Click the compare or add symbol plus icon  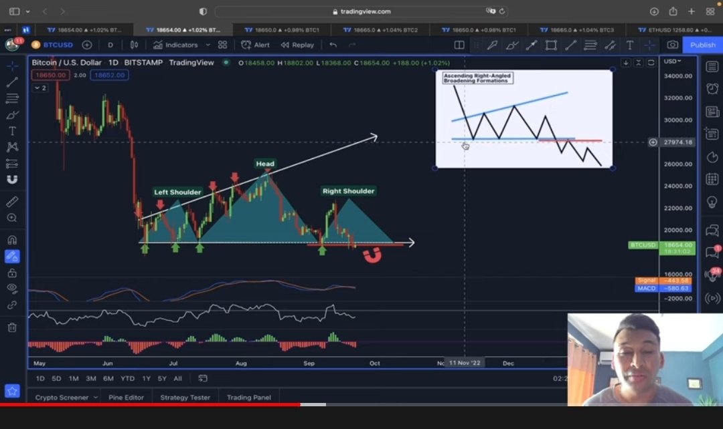[86, 45]
